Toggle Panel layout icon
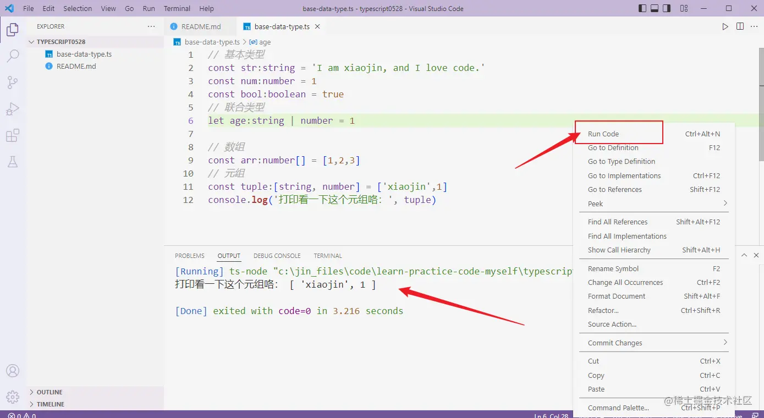The height and width of the screenshot is (418, 764). (x=655, y=8)
